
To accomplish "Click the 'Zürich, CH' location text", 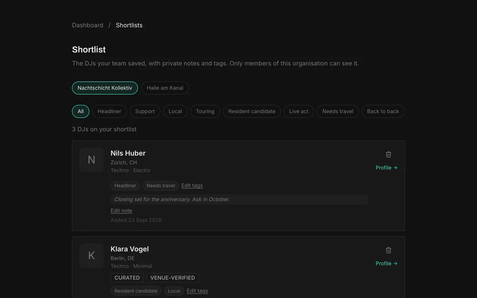I will point(124,163).
